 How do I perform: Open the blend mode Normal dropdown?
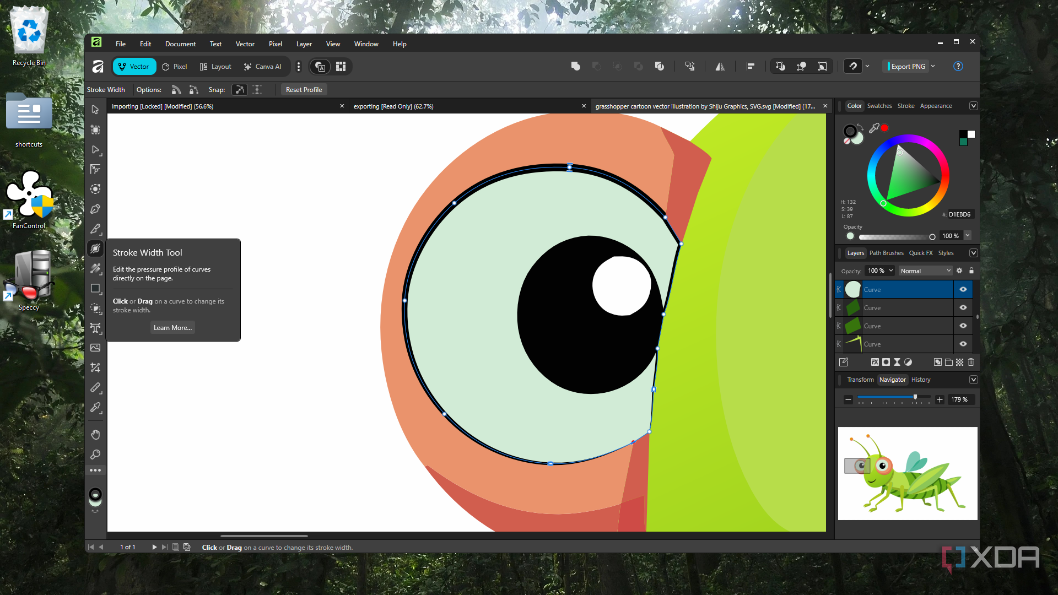[926, 271]
